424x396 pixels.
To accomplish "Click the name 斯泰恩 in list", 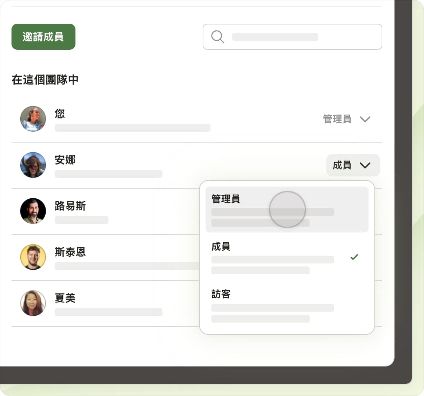I will click(70, 252).
